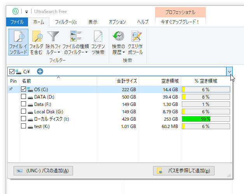Select the ファイル インクルード filter icon
The height and width of the screenshot is (194, 244).
(x=18, y=42)
